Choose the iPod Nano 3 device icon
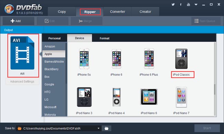This screenshot has height=134, width=224. pos(84,97)
